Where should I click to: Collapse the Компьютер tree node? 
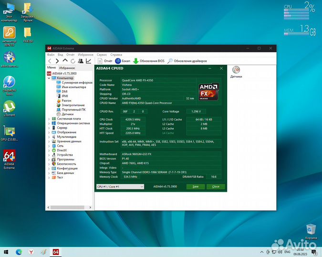tap(49, 78)
